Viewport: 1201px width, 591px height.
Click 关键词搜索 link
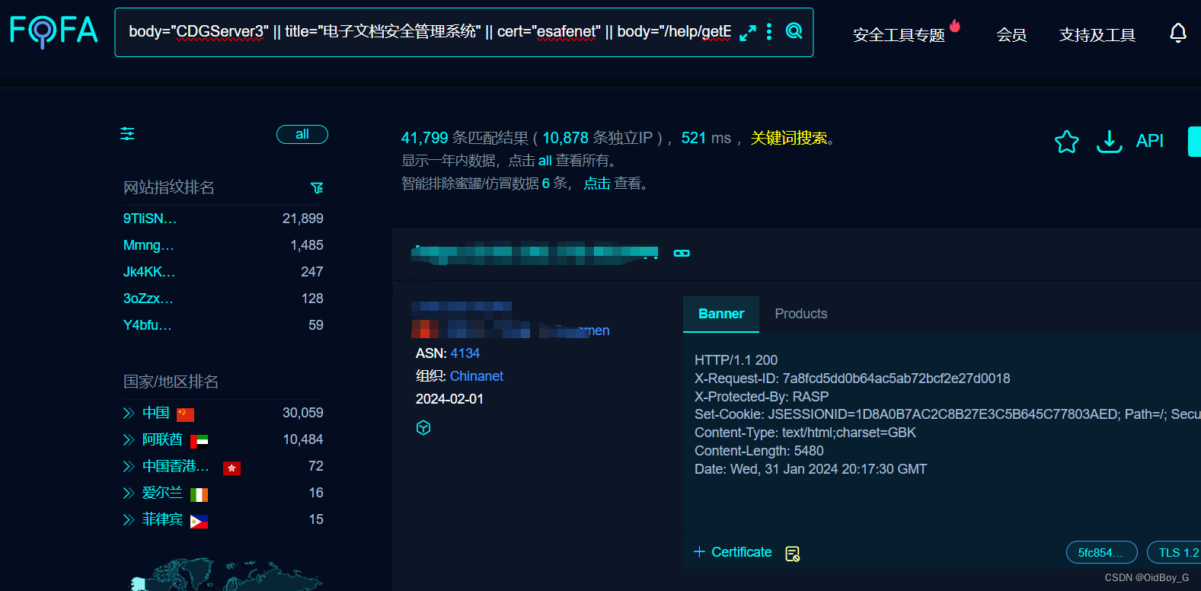tap(789, 138)
